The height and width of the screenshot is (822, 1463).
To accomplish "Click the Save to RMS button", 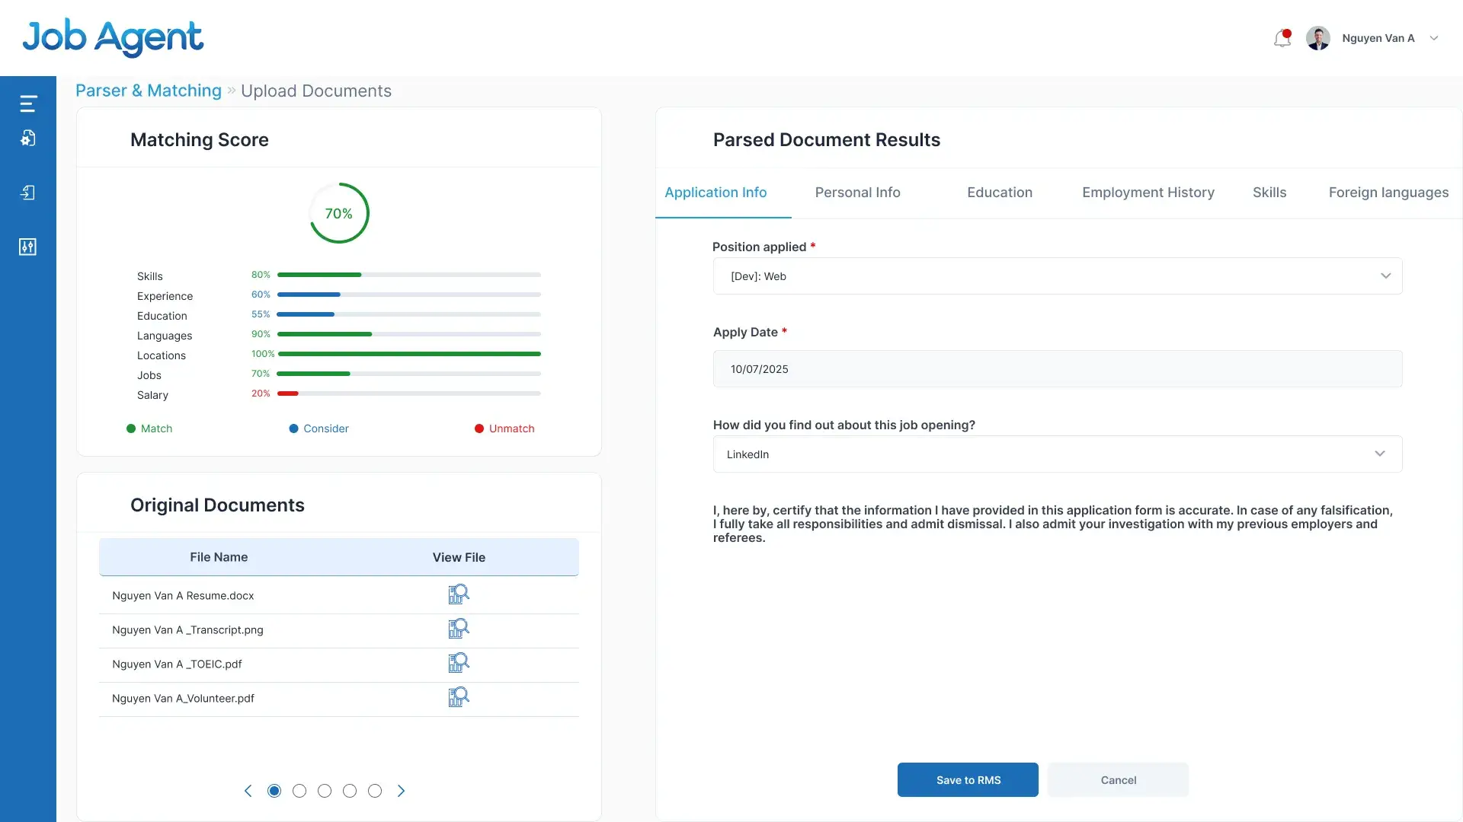I will [968, 780].
